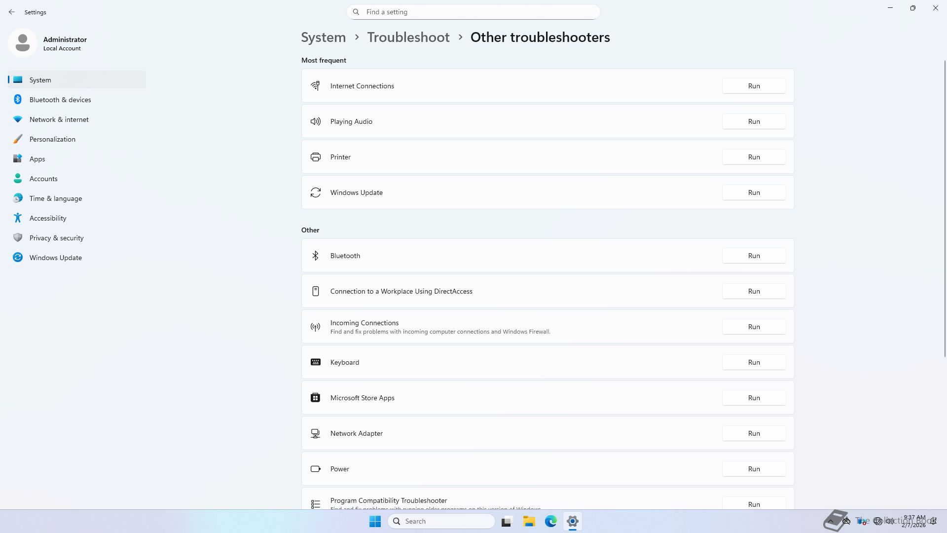Run the Playing Audio troubleshooter
The image size is (947, 533).
click(x=754, y=121)
